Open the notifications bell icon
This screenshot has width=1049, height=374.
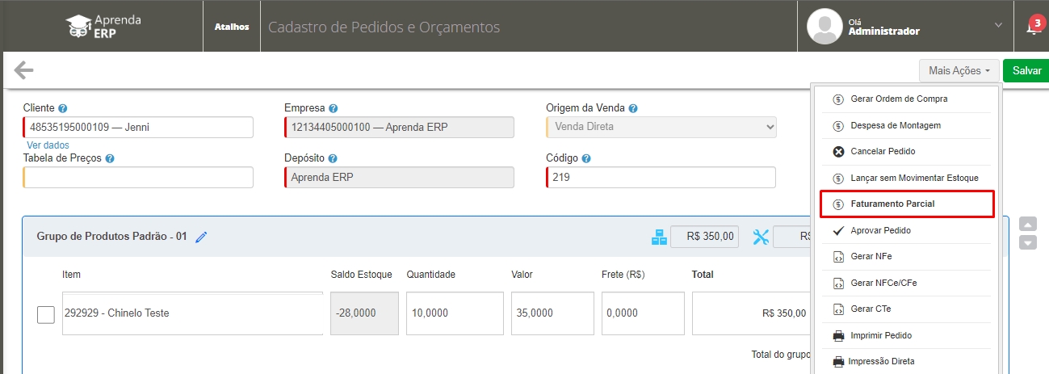1032,27
